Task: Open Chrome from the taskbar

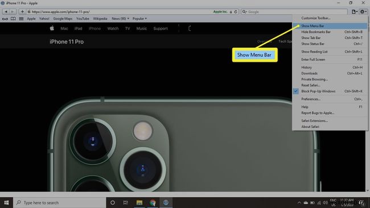Action: 153,202
